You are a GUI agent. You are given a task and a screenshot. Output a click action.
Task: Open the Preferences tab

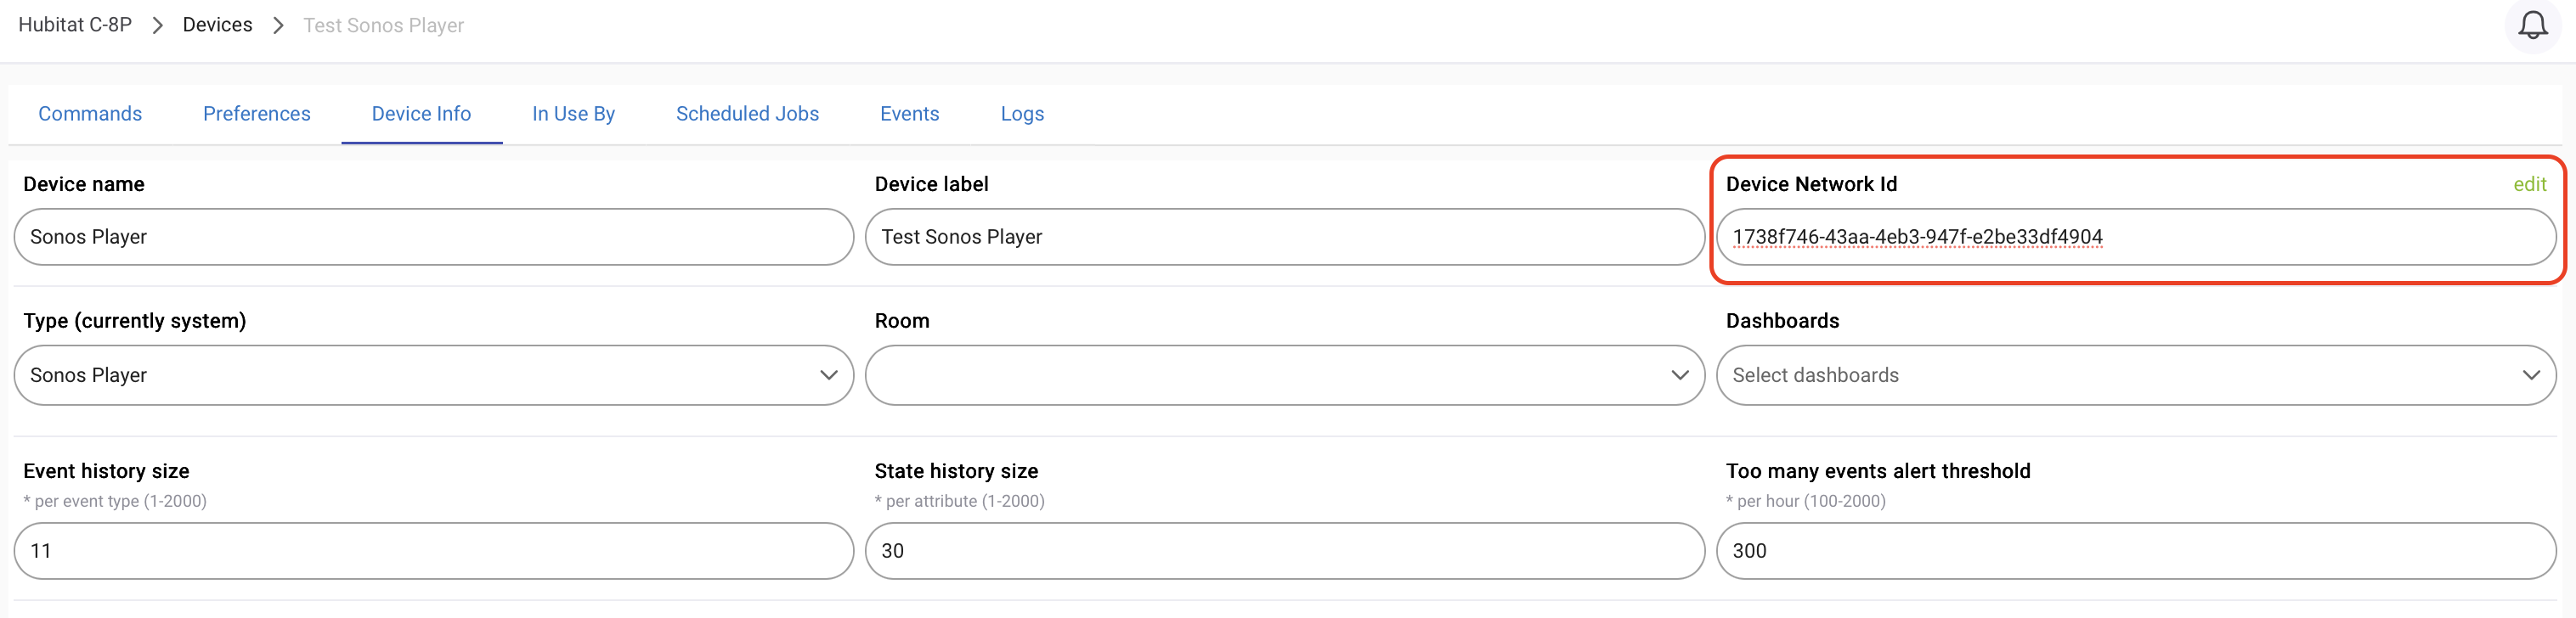point(257,114)
